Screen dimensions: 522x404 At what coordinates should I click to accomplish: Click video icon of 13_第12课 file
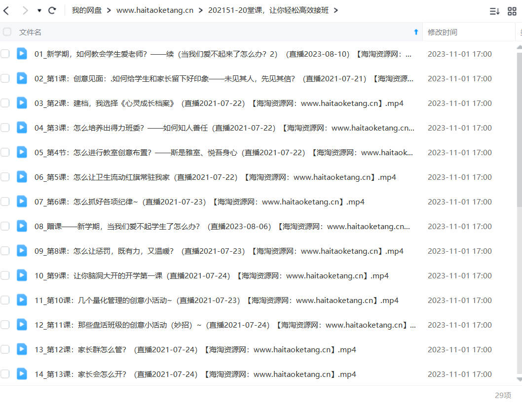point(22,349)
